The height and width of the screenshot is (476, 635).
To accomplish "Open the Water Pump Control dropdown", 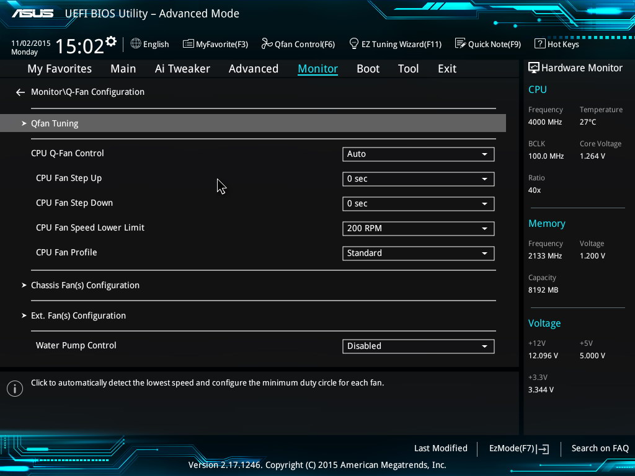I will (x=418, y=346).
